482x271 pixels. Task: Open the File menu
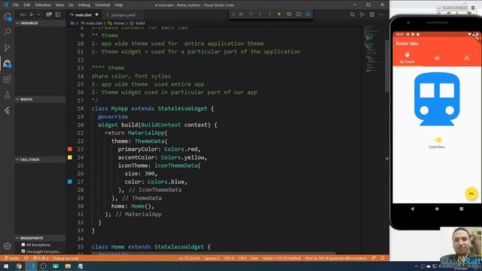[x=16, y=5]
